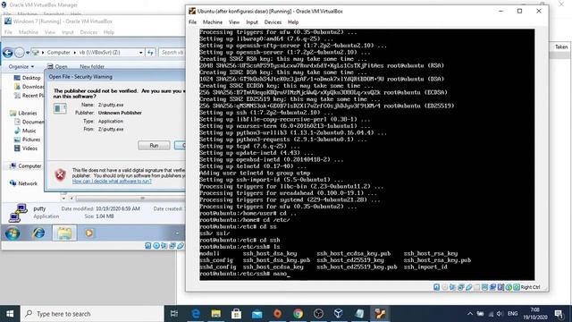
Task: Select Downloads in Explorer navigation pane
Action: pyautogui.click(x=29, y=87)
